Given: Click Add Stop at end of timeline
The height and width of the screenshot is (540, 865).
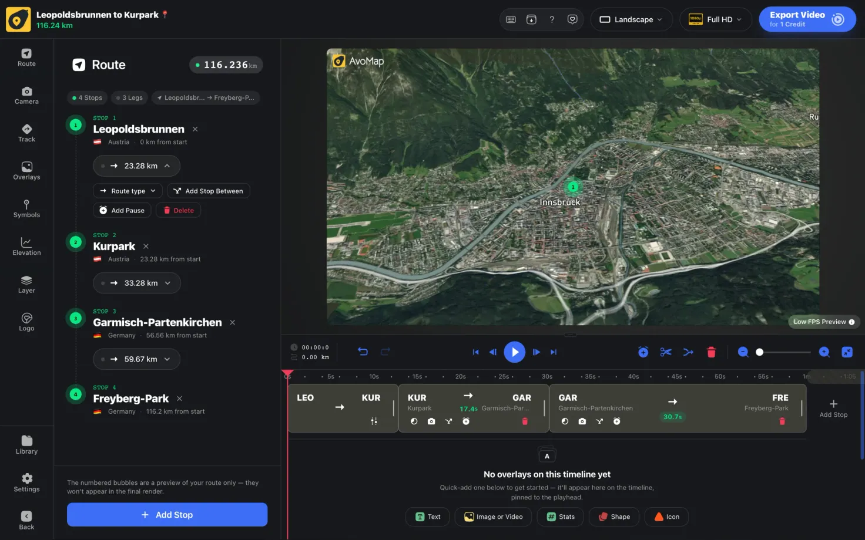Looking at the screenshot, I should pos(833,409).
